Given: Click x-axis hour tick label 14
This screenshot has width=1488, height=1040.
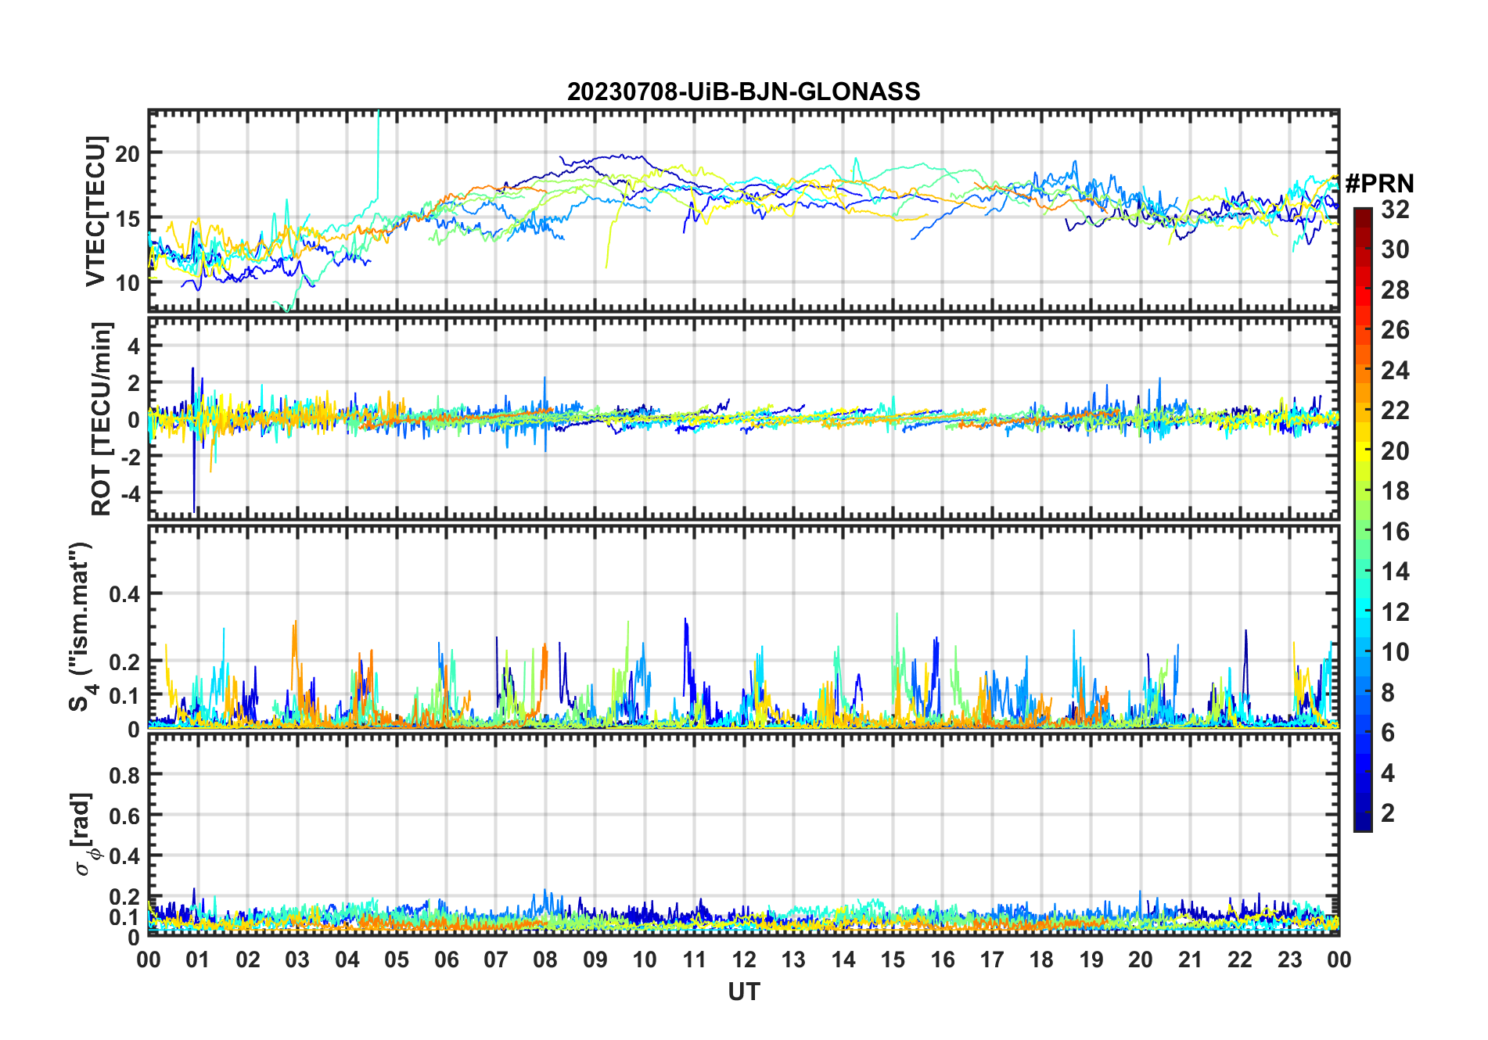Looking at the screenshot, I should pos(843,959).
